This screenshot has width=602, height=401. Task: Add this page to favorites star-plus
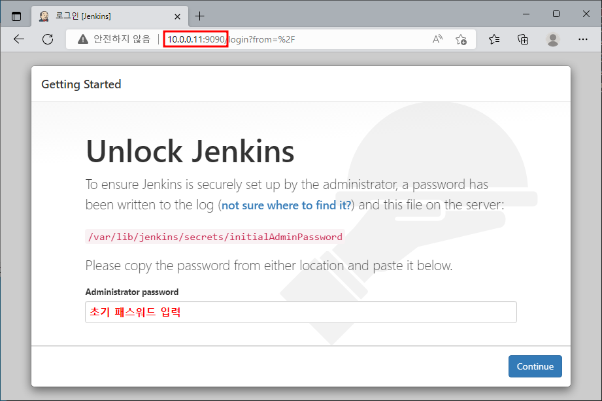(x=461, y=39)
